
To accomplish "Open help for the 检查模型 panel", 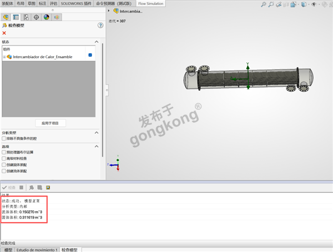I will pos(100,26).
